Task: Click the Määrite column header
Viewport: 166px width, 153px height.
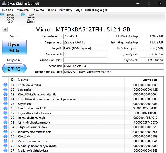Action: click(70, 80)
